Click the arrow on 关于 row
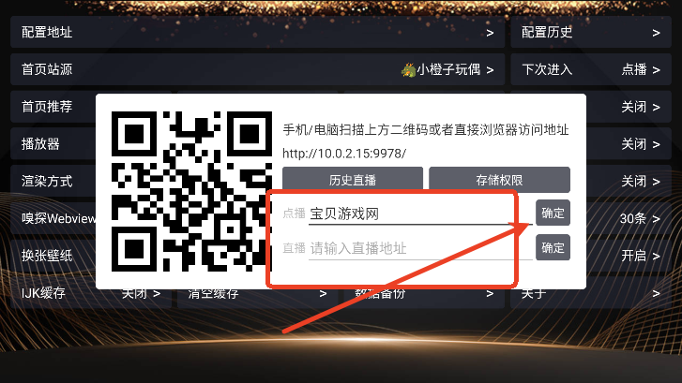Screen dimensions: 682x383 coord(656,294)
